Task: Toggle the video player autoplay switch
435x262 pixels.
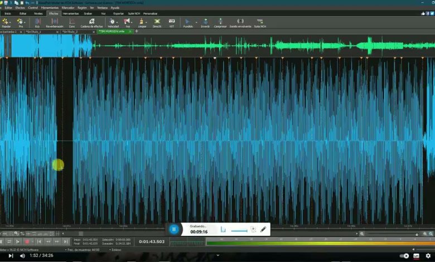Action: (404, 256)
